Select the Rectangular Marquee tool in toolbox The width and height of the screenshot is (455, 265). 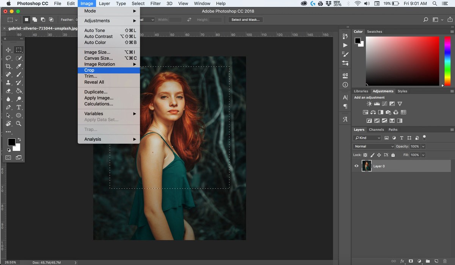[19, 50]
